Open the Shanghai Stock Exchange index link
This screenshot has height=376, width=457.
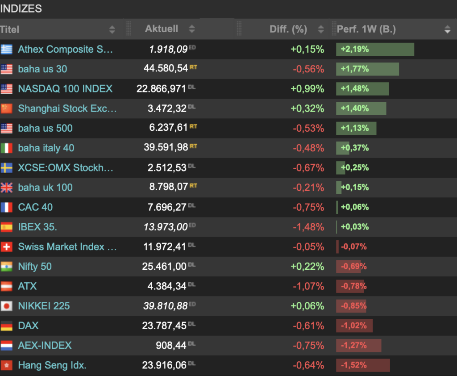(x=67, y=109)
